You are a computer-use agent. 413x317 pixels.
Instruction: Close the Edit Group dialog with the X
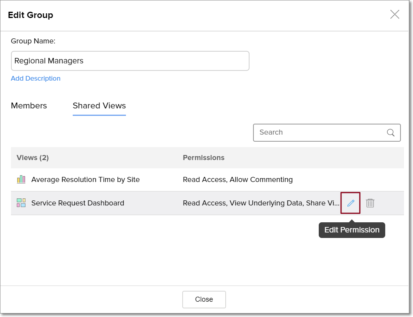pyautogui.click(x=395, y=14)
